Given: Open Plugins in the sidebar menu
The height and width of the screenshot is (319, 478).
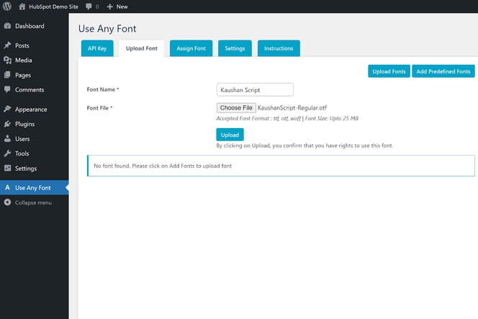Looking at the screenshot, I should coord(24,124).
